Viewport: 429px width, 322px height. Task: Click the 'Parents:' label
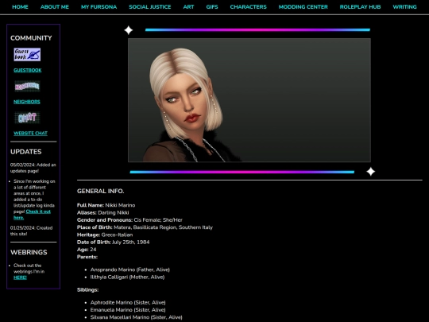87,257
